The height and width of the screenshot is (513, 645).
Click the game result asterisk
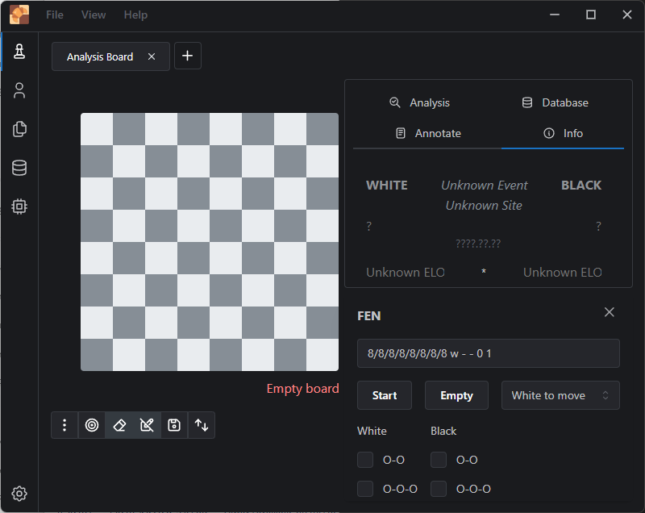(x=484, y=272)
